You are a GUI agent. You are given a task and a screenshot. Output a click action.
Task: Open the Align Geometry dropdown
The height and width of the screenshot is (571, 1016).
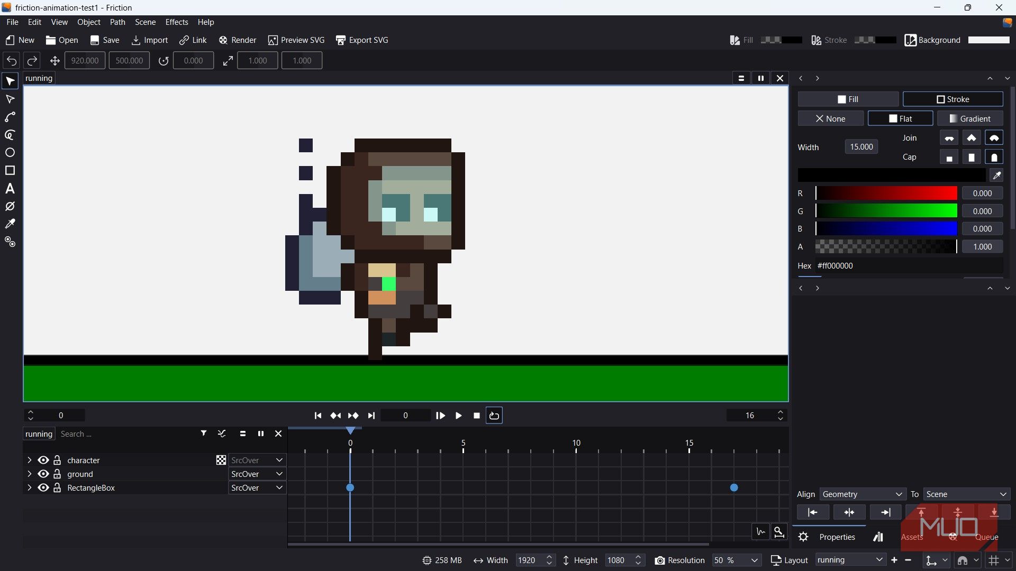click(x=863, y=494)
